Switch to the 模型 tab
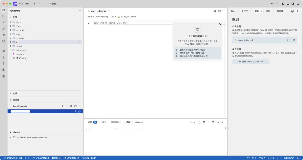Screen dimensions: 303x160 coord(268,11)
